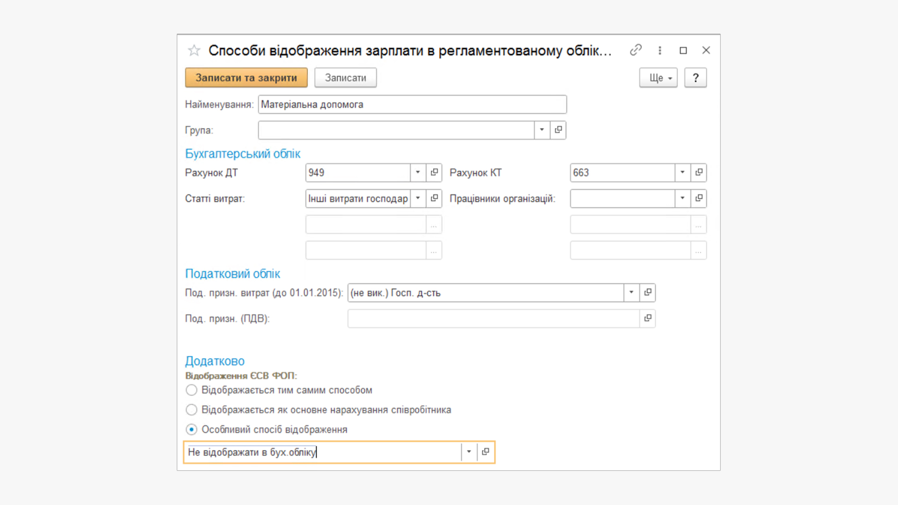Screen dimensions: 898x505
Task: Select 'Особливий спосіб відображення' radio option
Action: [x=191, y=430]
